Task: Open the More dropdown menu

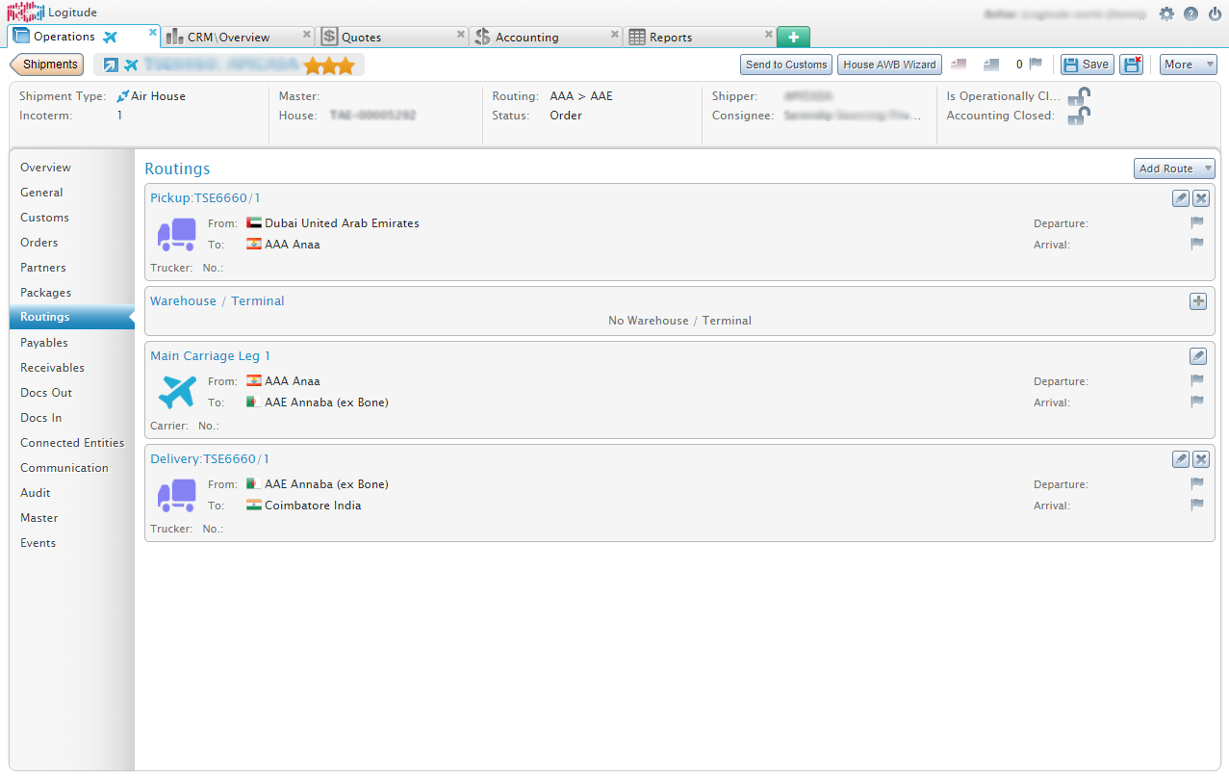Action: coord(1188,64)
